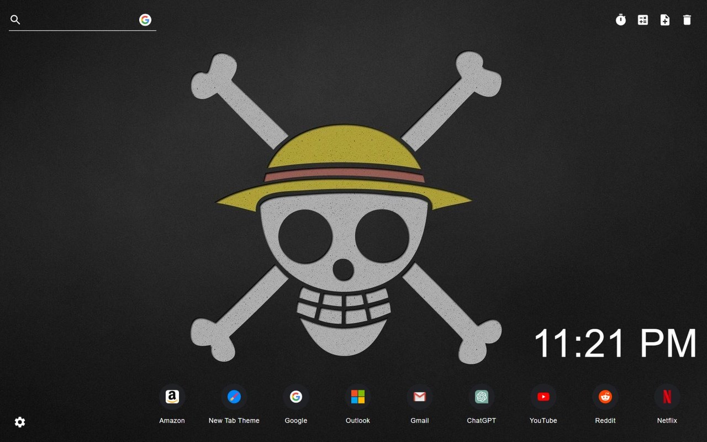The height and width of the screenshot is (442, 707).
Task: Click the 11:21 PM clock display
Action: coord(615,343)
